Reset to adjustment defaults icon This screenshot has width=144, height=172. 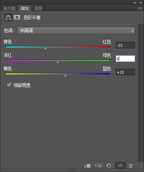click(x=109, y=165)
